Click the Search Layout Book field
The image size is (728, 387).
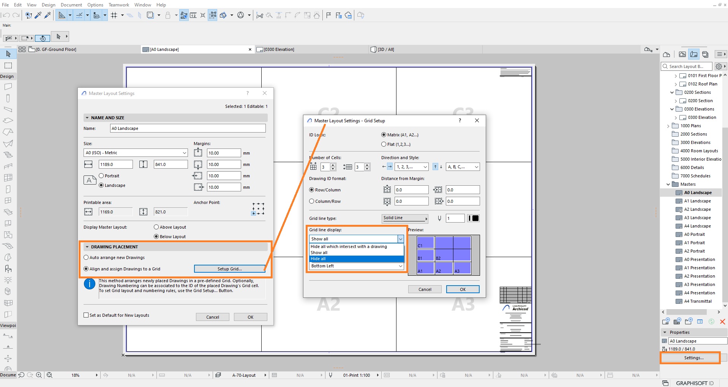[686, 66]
